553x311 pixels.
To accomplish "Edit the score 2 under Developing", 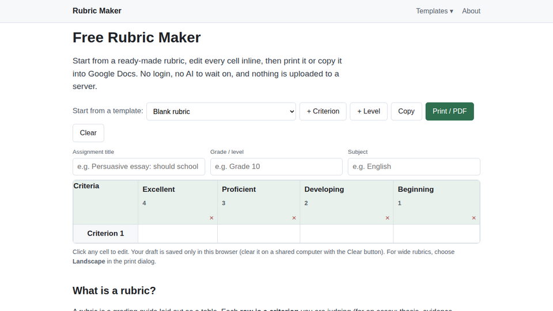I will pyautogui.click(x=306, y=203).
